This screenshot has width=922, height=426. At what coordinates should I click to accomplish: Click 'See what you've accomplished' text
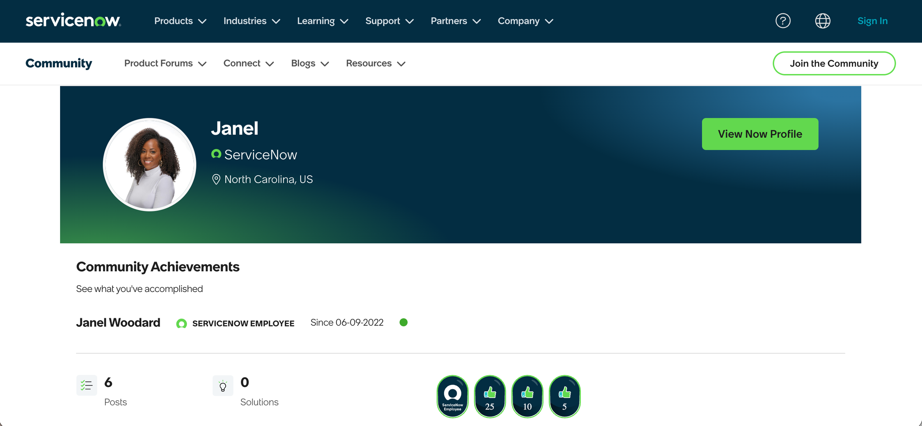(139, 289)
